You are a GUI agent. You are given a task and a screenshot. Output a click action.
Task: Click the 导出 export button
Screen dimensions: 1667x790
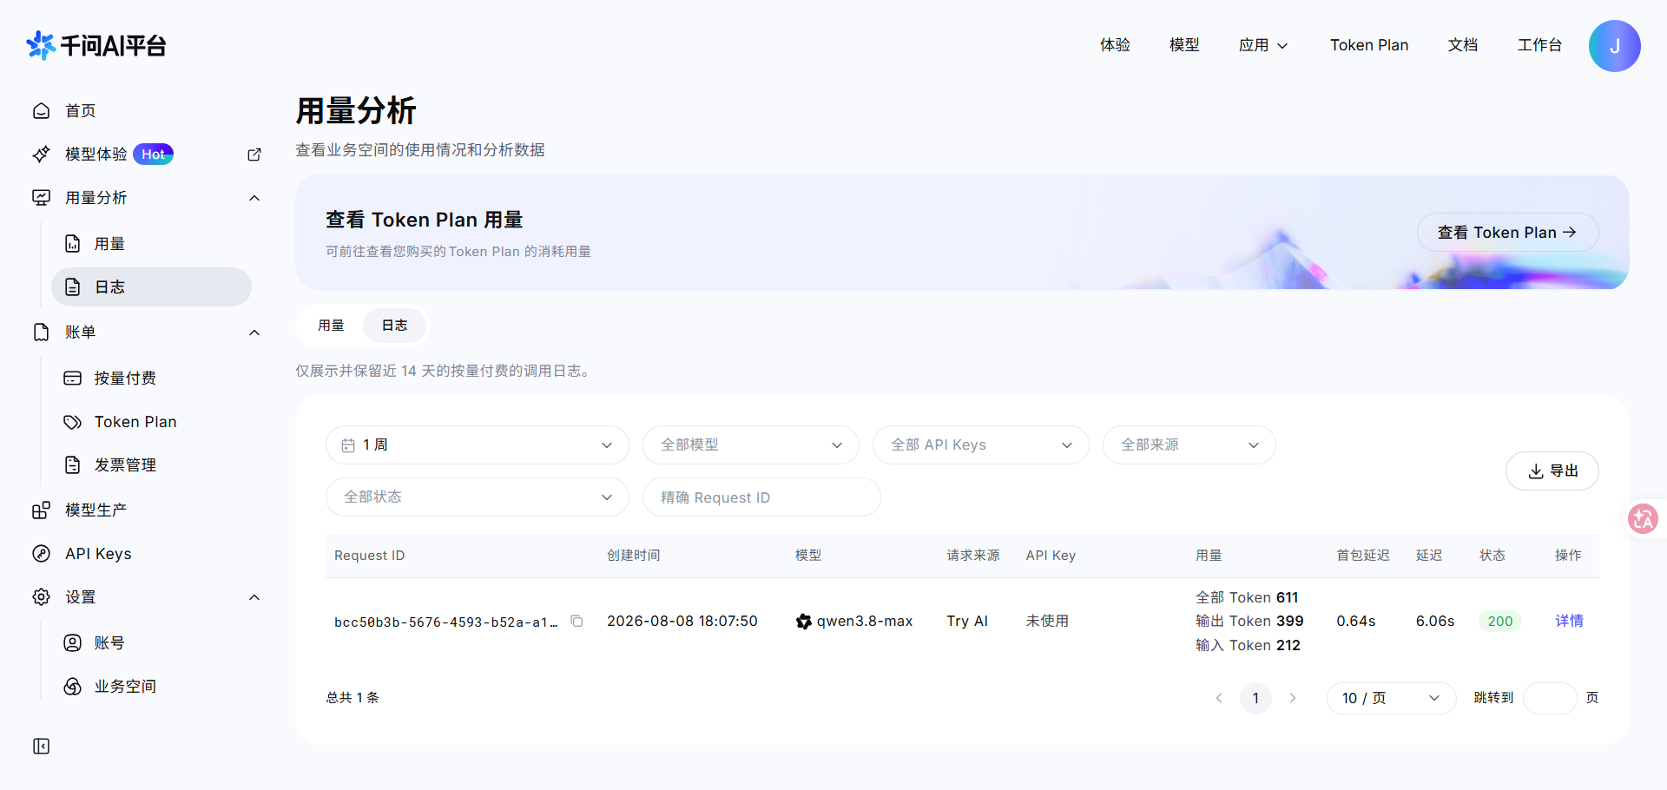click(x=1552, y=471)
